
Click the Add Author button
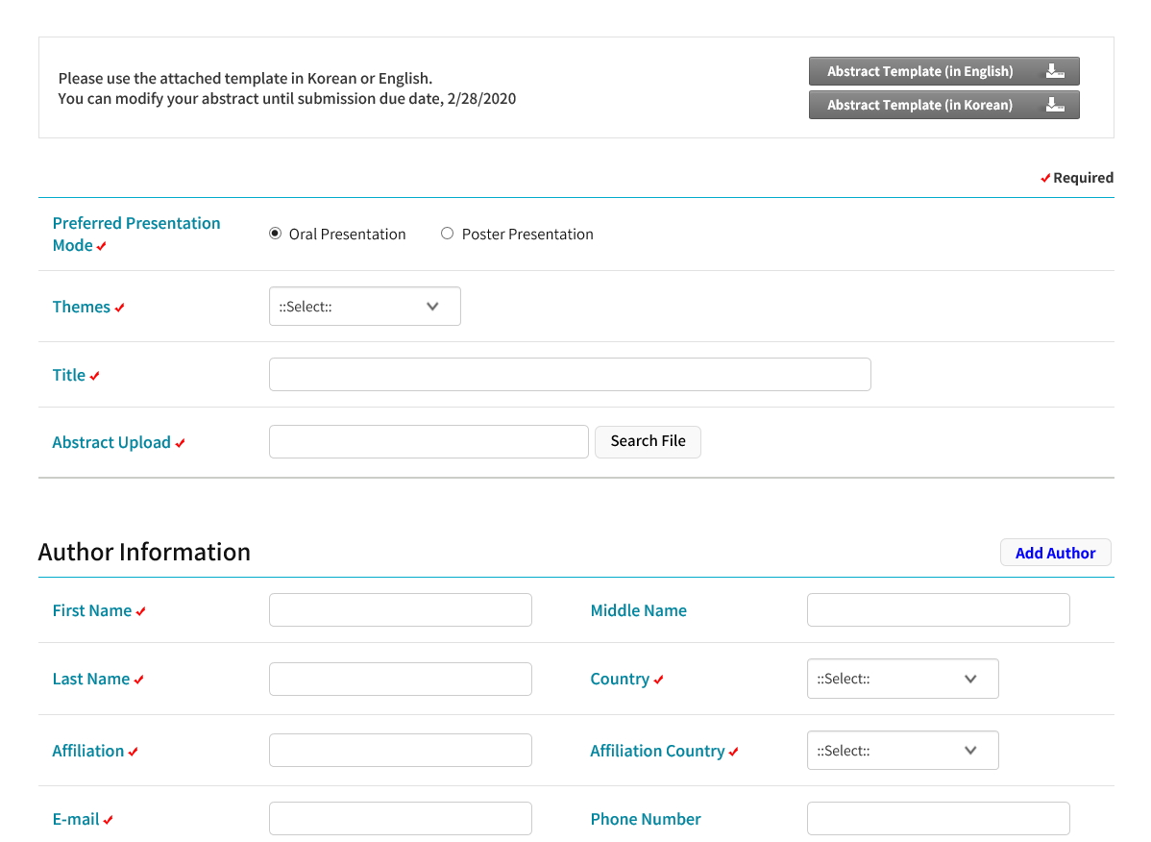[1056, 553]
